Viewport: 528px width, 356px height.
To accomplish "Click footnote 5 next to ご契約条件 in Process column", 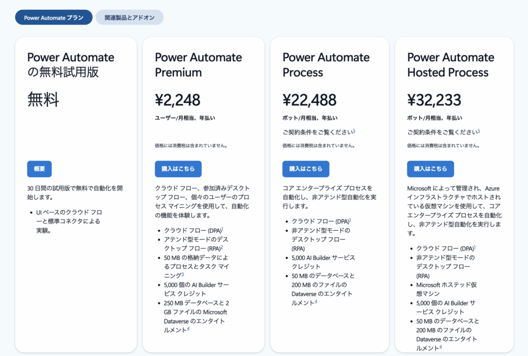I will click(354, 131).
